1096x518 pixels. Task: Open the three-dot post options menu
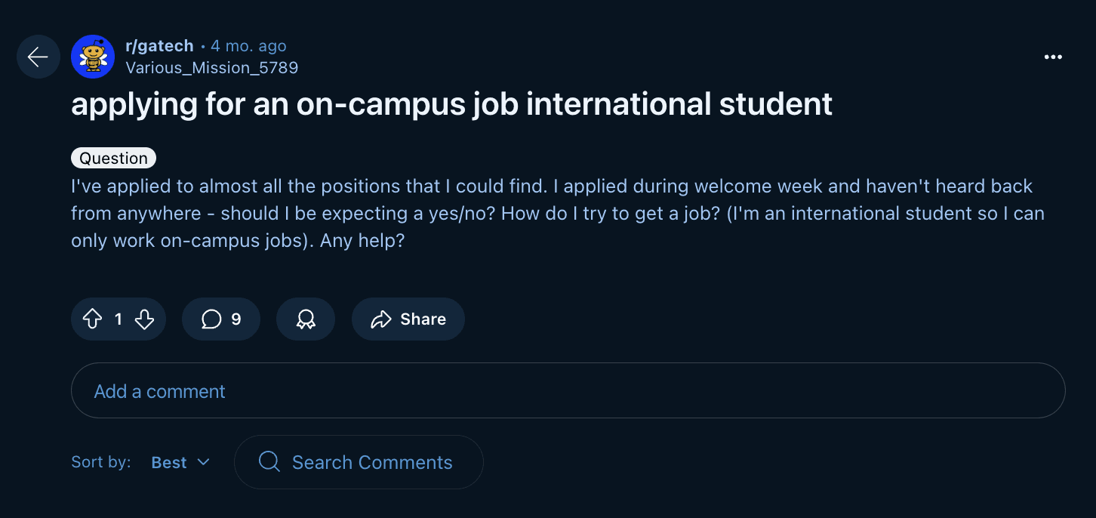tap(1053, 57)
